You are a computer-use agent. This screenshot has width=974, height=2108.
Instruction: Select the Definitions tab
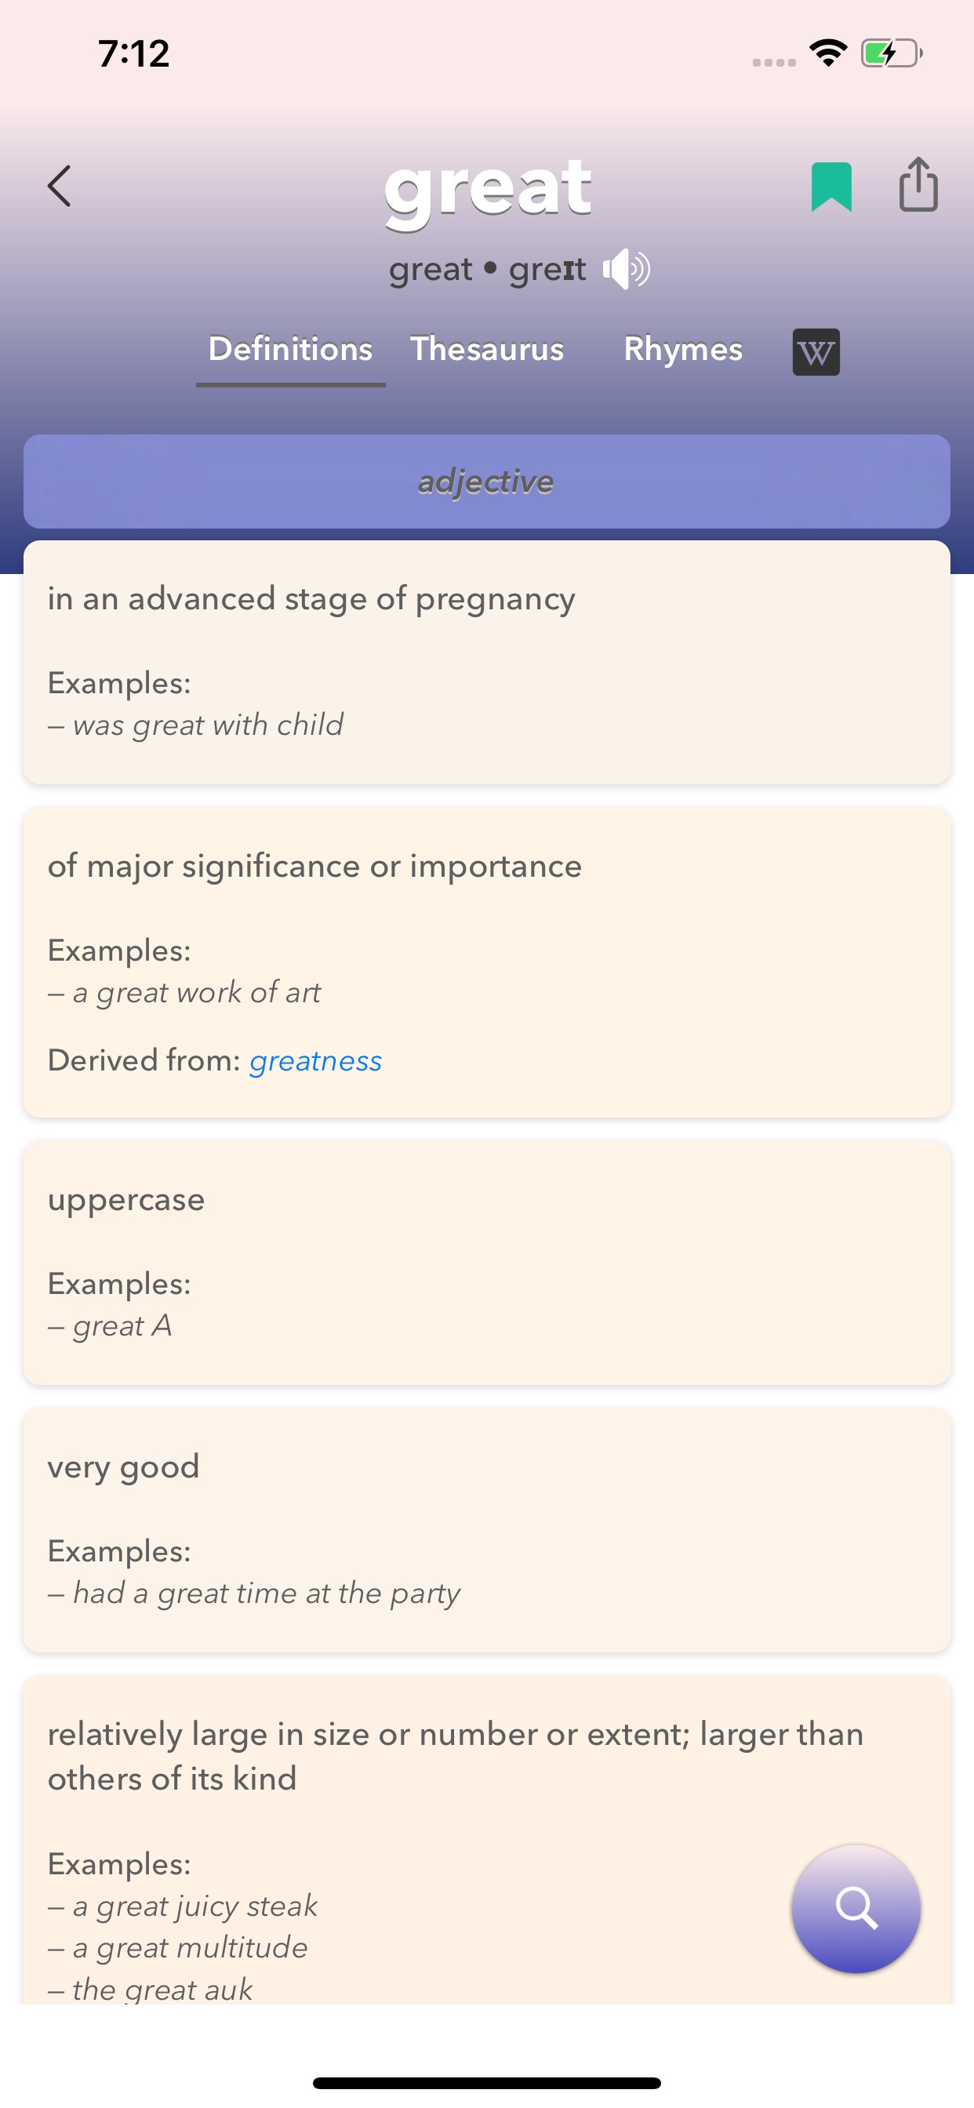pos(291,350)
